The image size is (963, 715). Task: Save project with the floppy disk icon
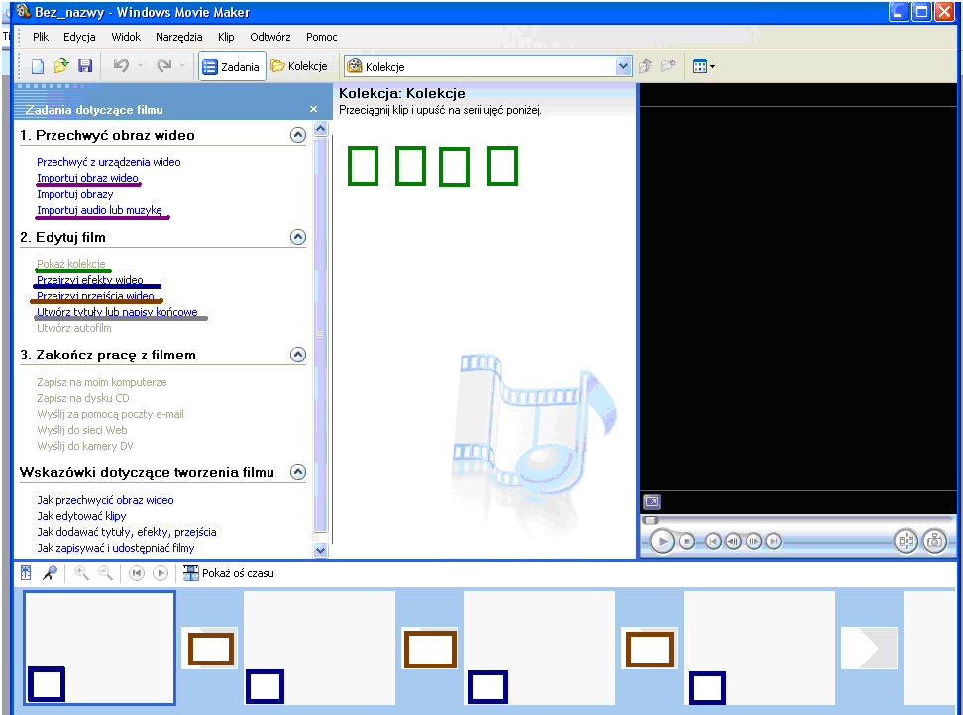click(x=85, y=66)
